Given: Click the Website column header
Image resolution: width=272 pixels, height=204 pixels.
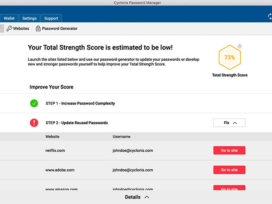Looking at the screenshot, I should tap(52, 137).
